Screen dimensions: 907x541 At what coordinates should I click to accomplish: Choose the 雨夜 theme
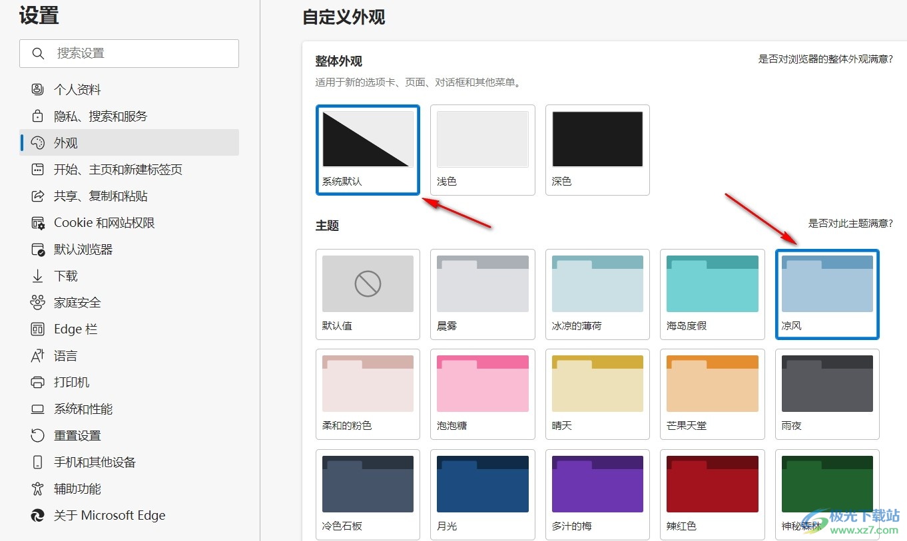pos(827,394)
